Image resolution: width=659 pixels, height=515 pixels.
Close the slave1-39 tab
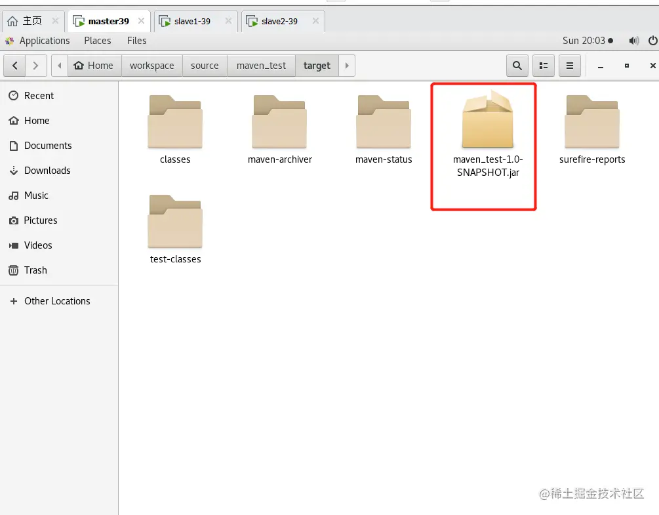click(x=228, y=20)
